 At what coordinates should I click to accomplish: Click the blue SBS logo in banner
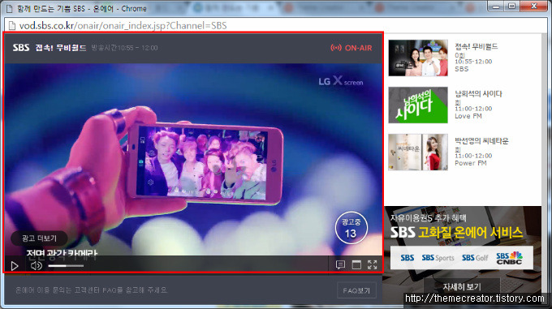coord(408,258)
